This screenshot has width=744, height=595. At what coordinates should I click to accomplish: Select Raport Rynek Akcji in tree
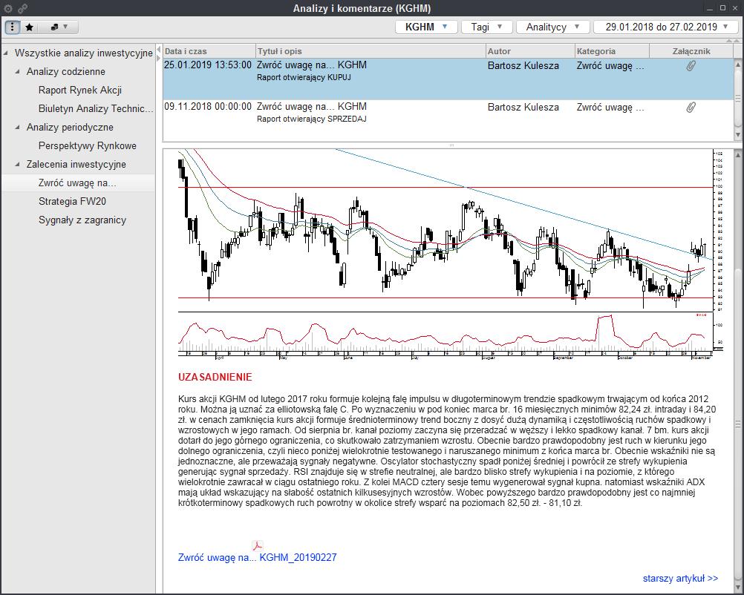click(x=79, y=90)
